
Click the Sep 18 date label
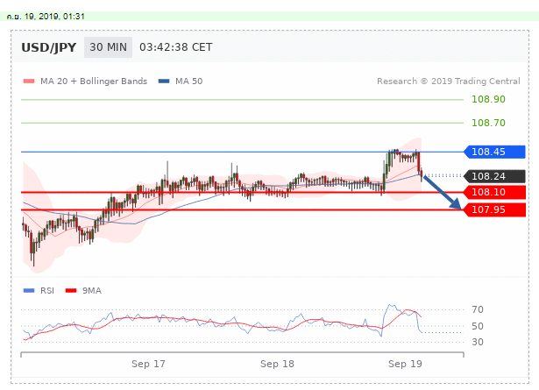(x=278, y=364)
